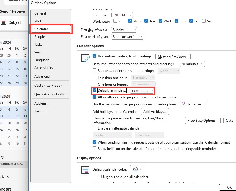Image resolution: width=236 pixels, height=191 pixels.
Task: Open the calendar color palette icon dropdown
Action: 137,169
